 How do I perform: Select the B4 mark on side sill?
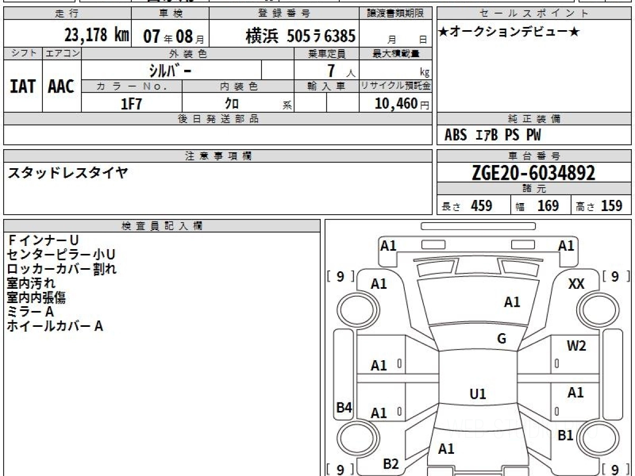point(344,408)
